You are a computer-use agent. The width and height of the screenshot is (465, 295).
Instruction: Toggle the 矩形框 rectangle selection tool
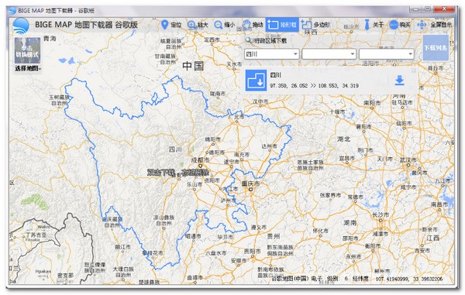pyautogui.click(x=282, y=25)
